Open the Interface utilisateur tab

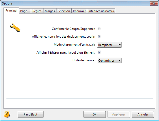tap(101, 11)
